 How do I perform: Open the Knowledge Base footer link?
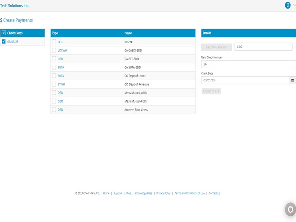click(144, 193)
